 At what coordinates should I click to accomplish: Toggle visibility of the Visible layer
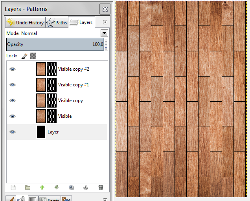[13, 116]
